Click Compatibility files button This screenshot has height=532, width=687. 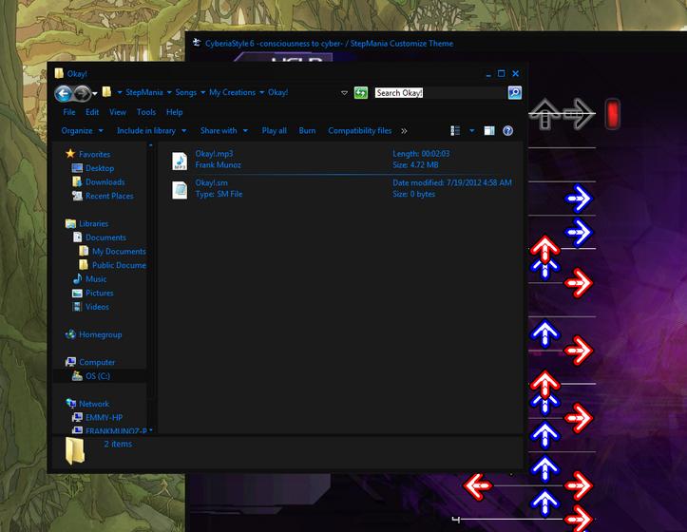[360, 130]
